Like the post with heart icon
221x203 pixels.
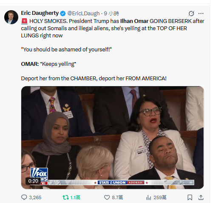coord(107,197)
